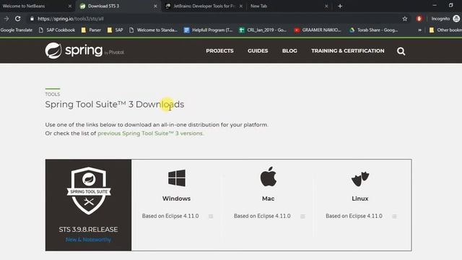Reload the page
This screenshot has width=462, height=260.
17,19
